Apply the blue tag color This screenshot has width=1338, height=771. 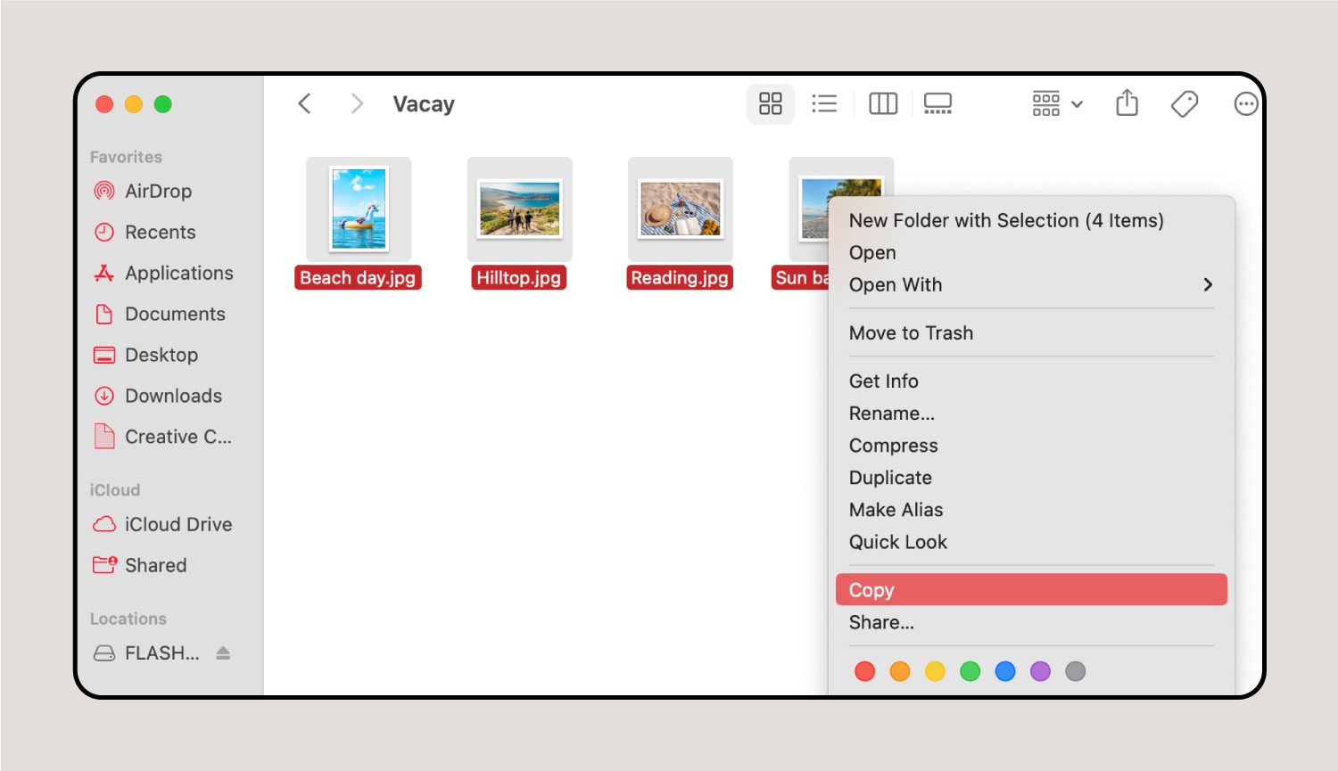(x=1005, y=671)
